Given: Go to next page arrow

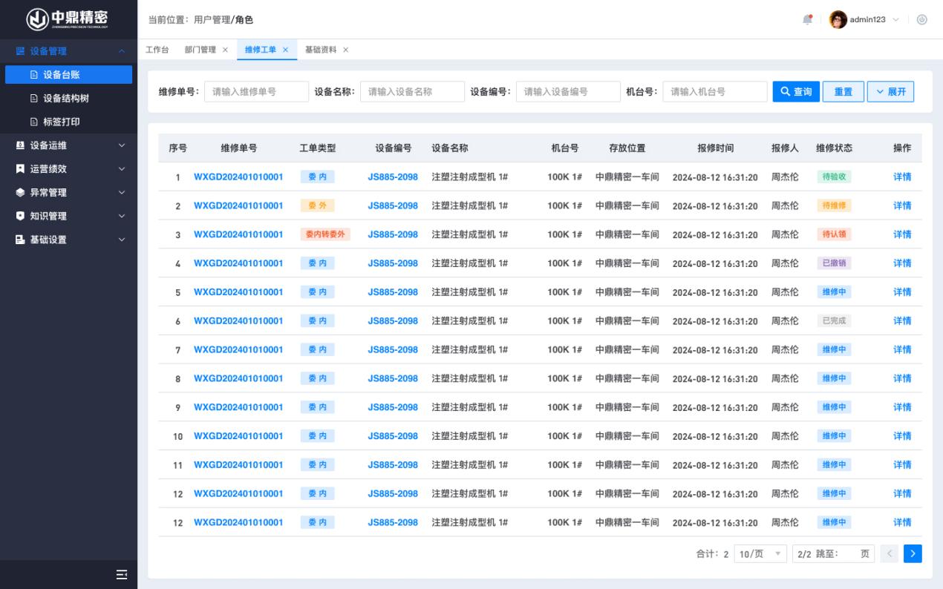Looking at the screenshot, I should click(x=913, y=554).
